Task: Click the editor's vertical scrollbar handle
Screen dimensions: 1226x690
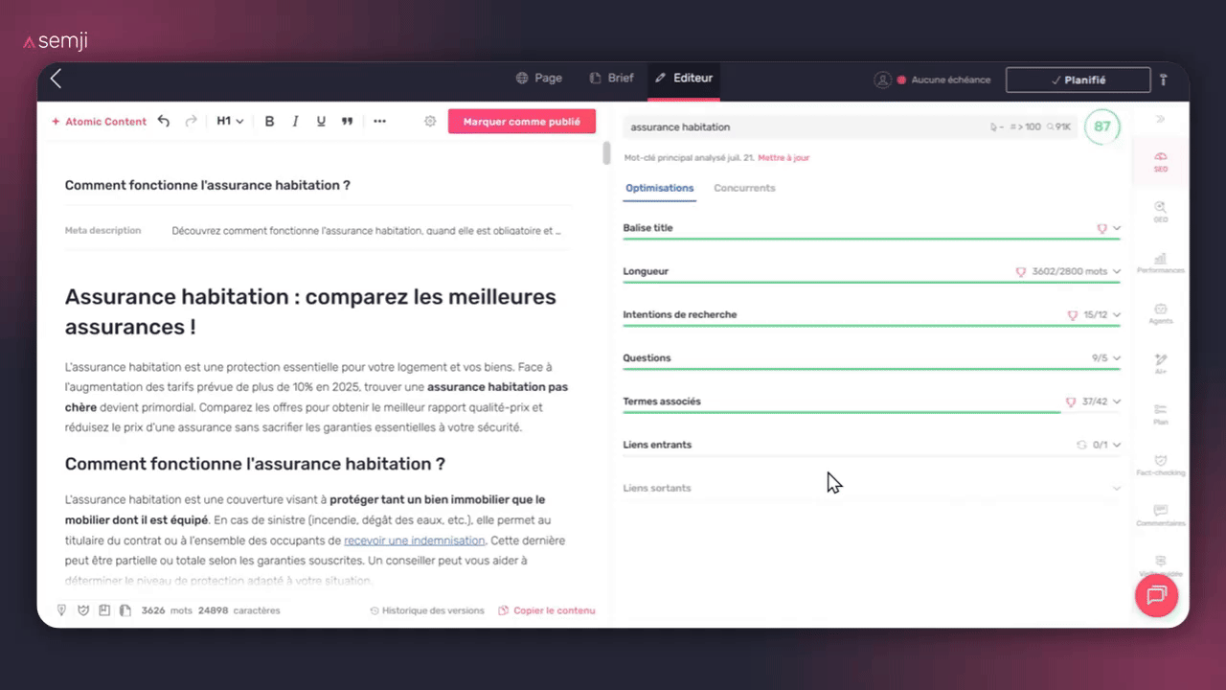Action: pos(606,153)
